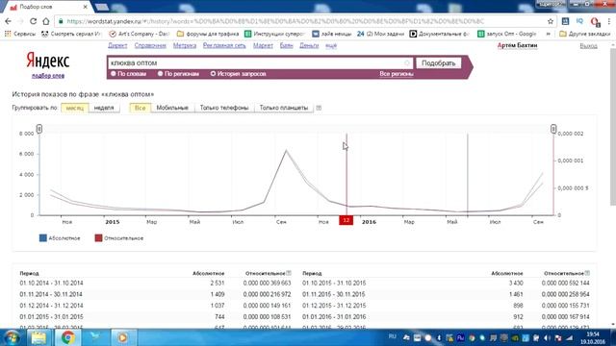Reload the Wordstat page
Viewport: 616px width, 346px height.
click(33, 21)
